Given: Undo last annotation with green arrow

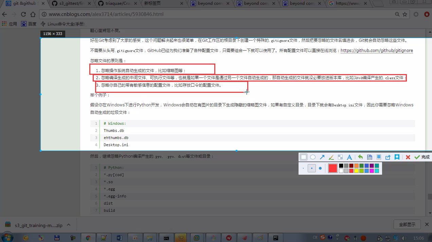Looking at the screenshot, I should (x=360, y=157).
